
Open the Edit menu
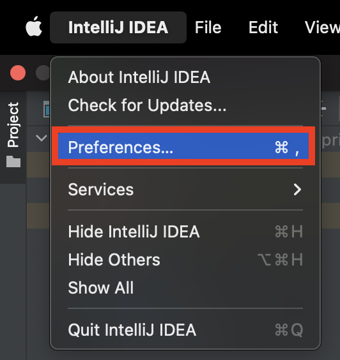263,27
